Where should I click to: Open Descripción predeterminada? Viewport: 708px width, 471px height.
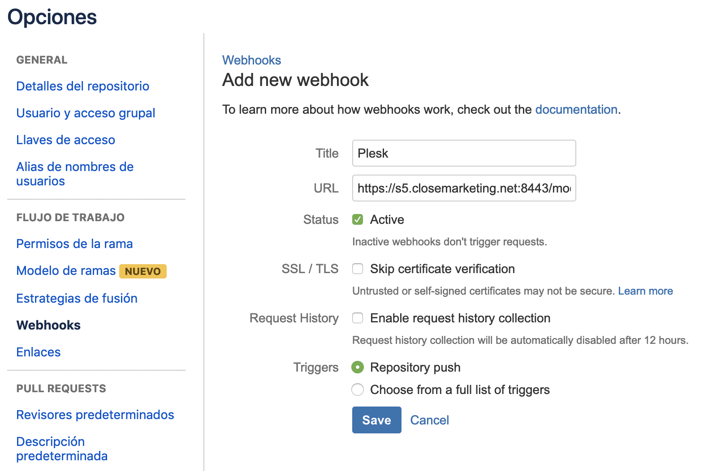(62, 449)
